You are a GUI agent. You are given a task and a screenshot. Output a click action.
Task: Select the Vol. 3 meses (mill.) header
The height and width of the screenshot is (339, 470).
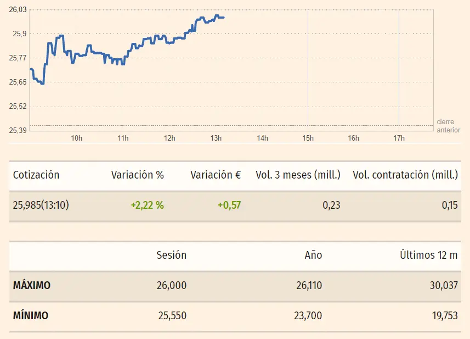pyautogui.click(x=298, y=175)
